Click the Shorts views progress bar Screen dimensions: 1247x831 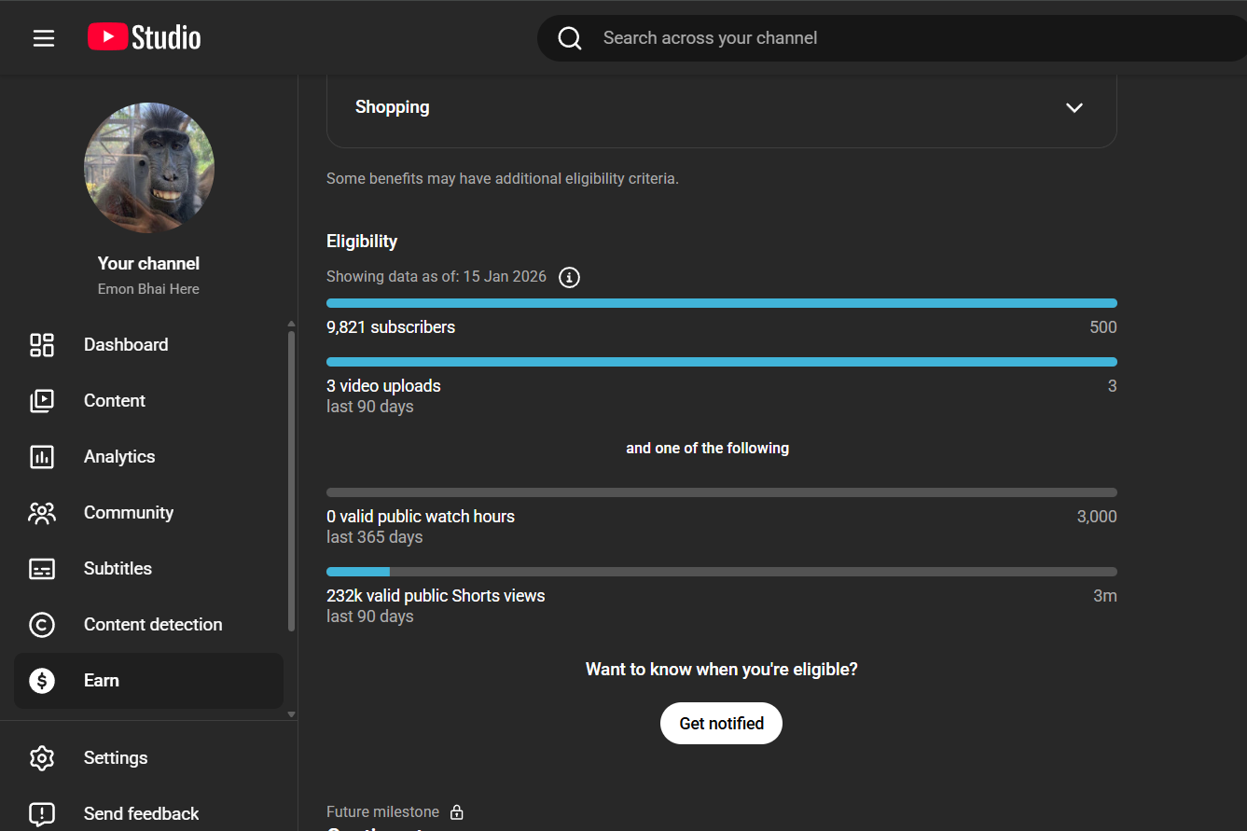[x=721, y=572]
